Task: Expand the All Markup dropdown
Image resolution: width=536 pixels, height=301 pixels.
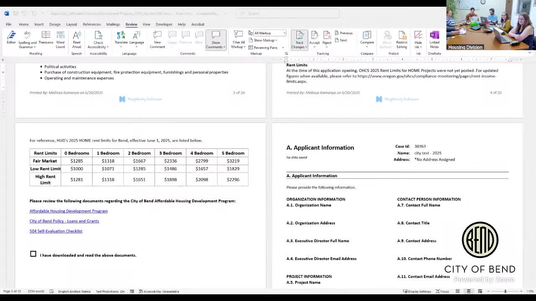Action: pos(284,33)
